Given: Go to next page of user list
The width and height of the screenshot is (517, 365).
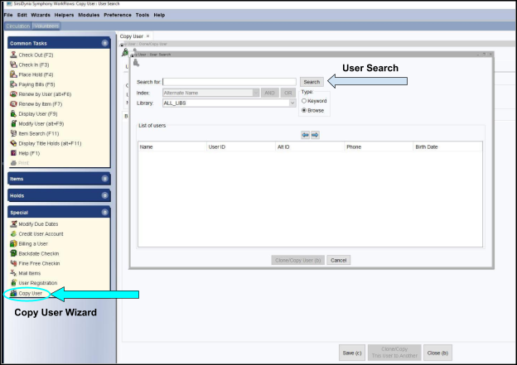Looking at the screenshot, I should tap(315, 135).
